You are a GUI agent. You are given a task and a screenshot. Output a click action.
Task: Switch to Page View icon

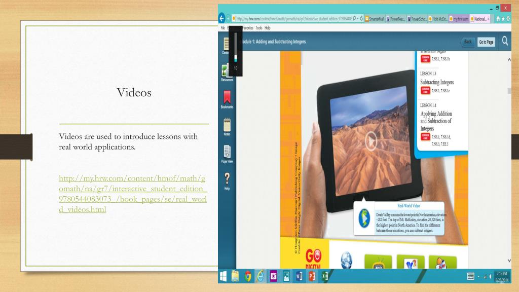(227, 154)
